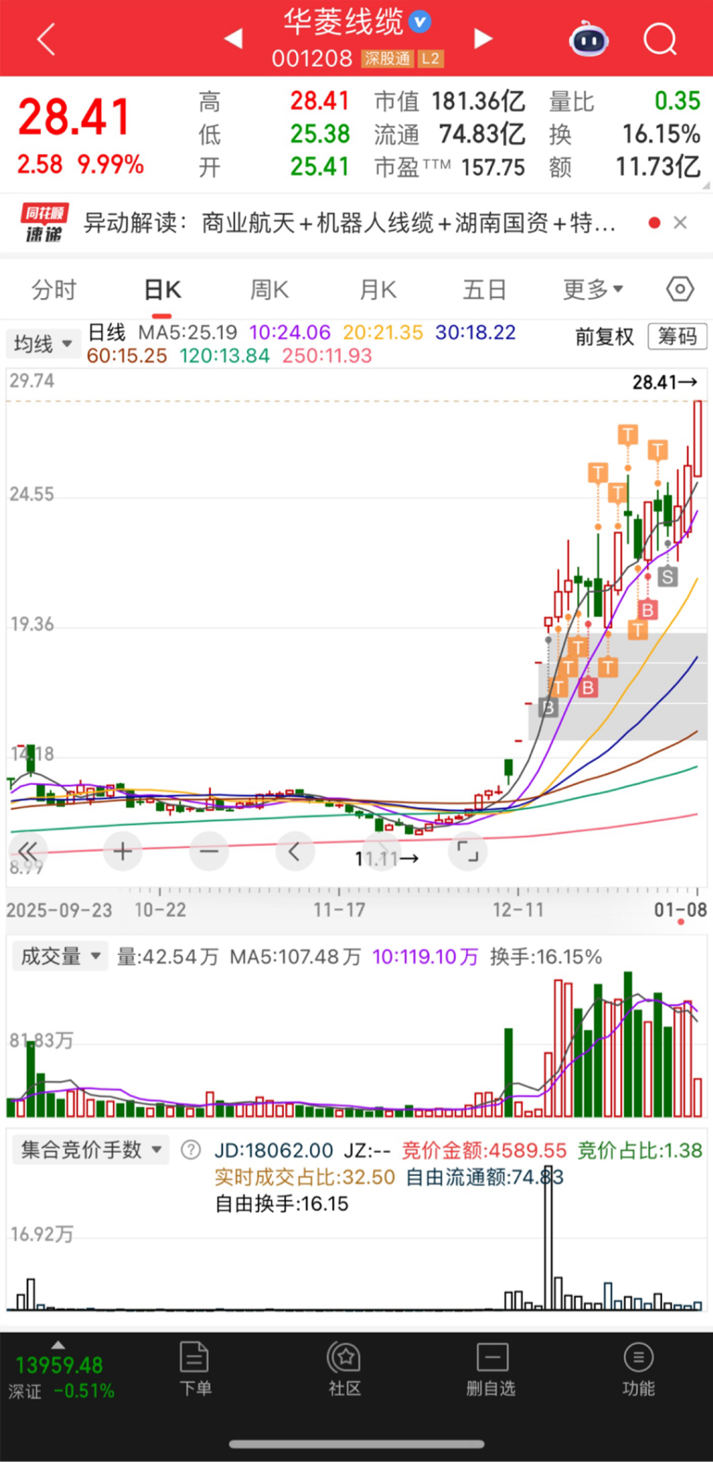713x1462 pixels.
Task: Switch to 五日 tab
Action: 485,290
